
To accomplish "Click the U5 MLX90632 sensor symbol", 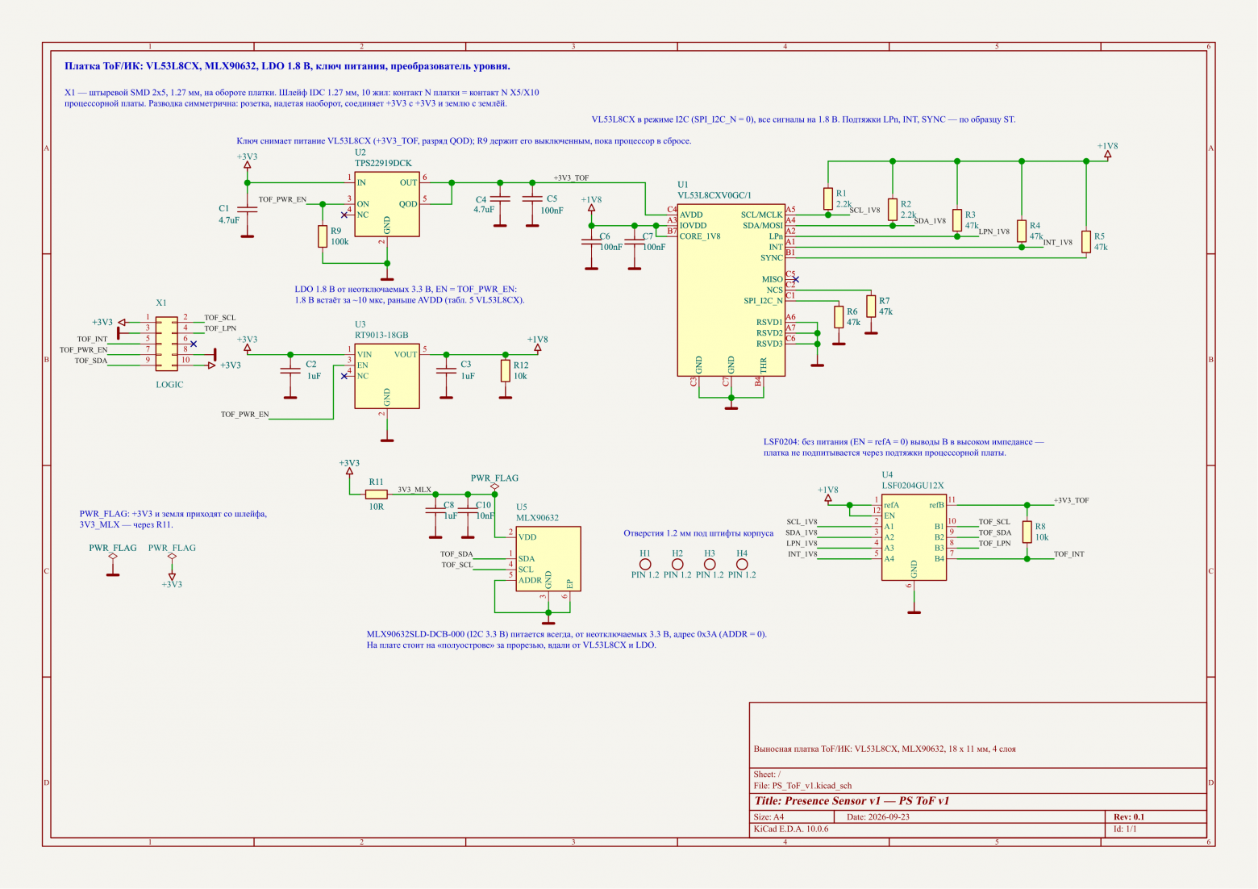I will tap(548, 559).
